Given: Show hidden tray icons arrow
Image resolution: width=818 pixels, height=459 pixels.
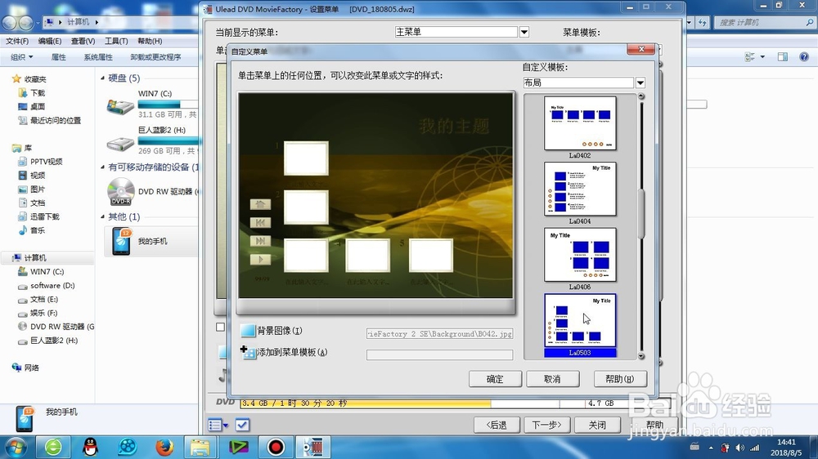Looking at the screenshot, I should pos(711,448).
